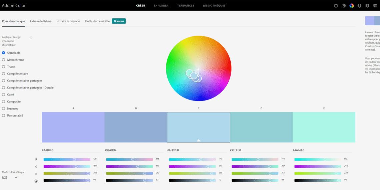Click the column label A above swatches

(73, 108)
